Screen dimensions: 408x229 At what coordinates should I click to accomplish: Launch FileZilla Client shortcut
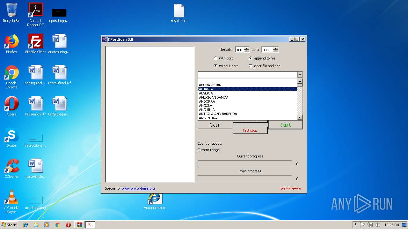coord(35,44)
